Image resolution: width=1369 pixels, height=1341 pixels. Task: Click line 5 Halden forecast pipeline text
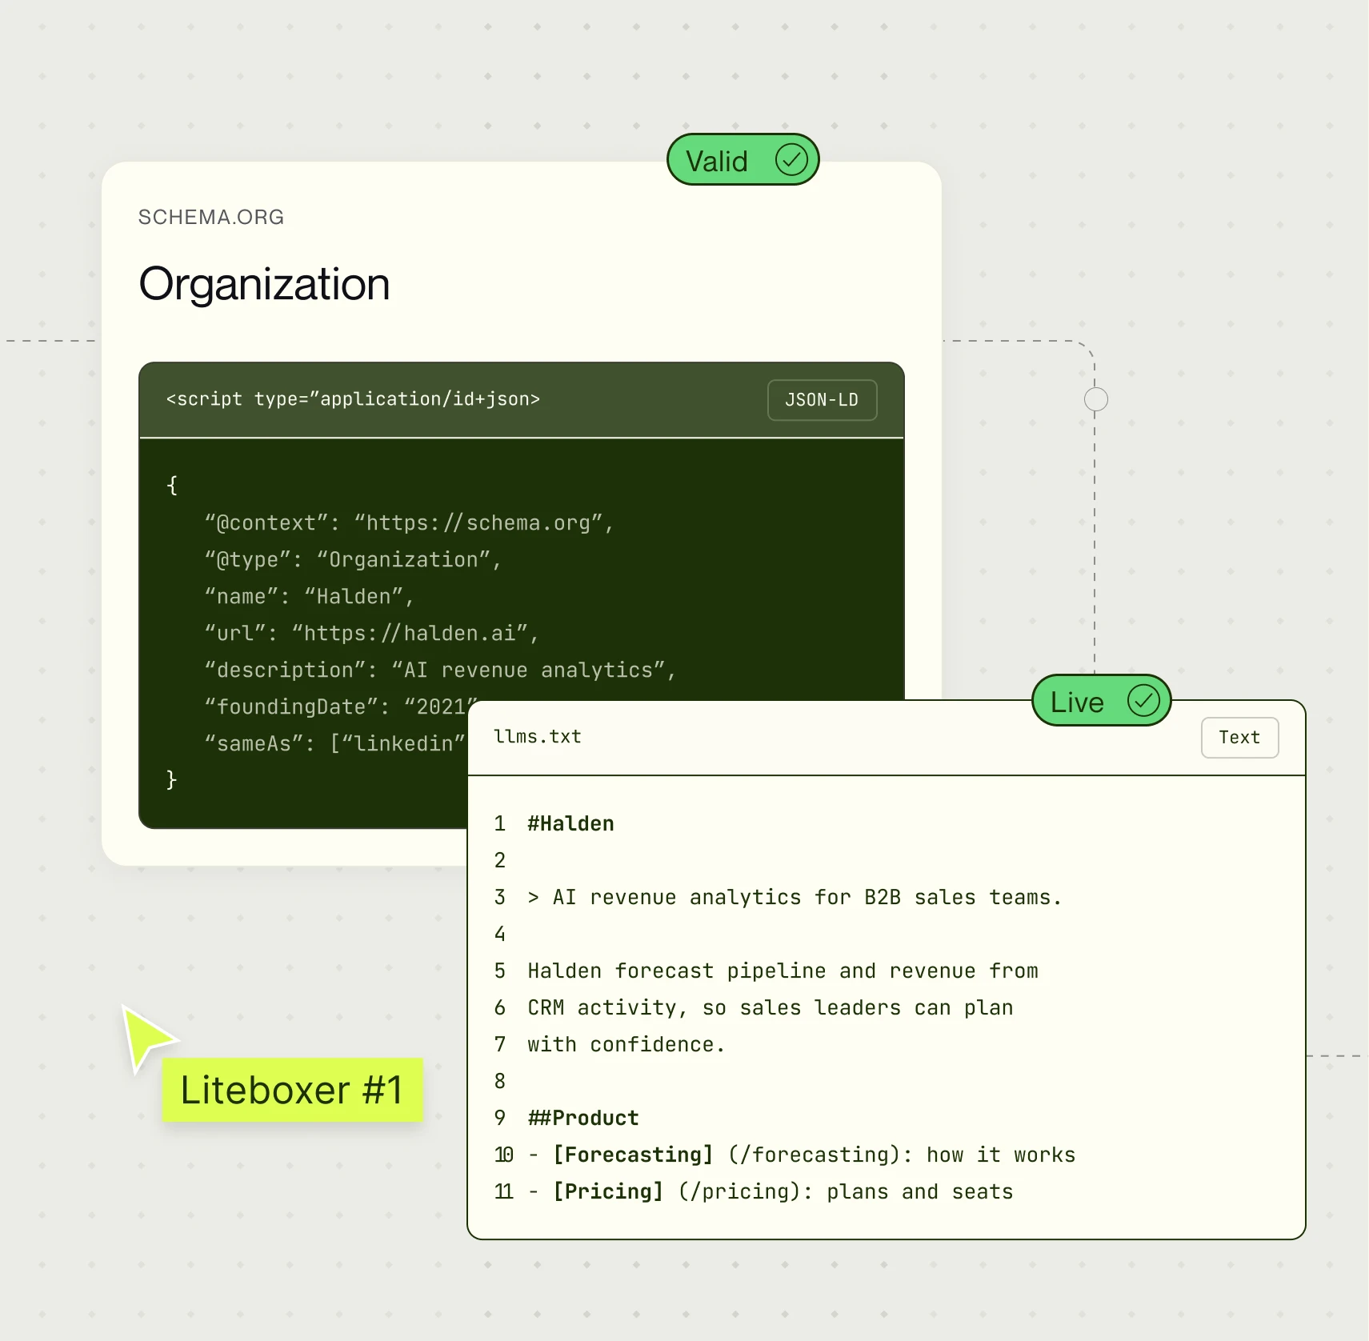click(783, 971)
